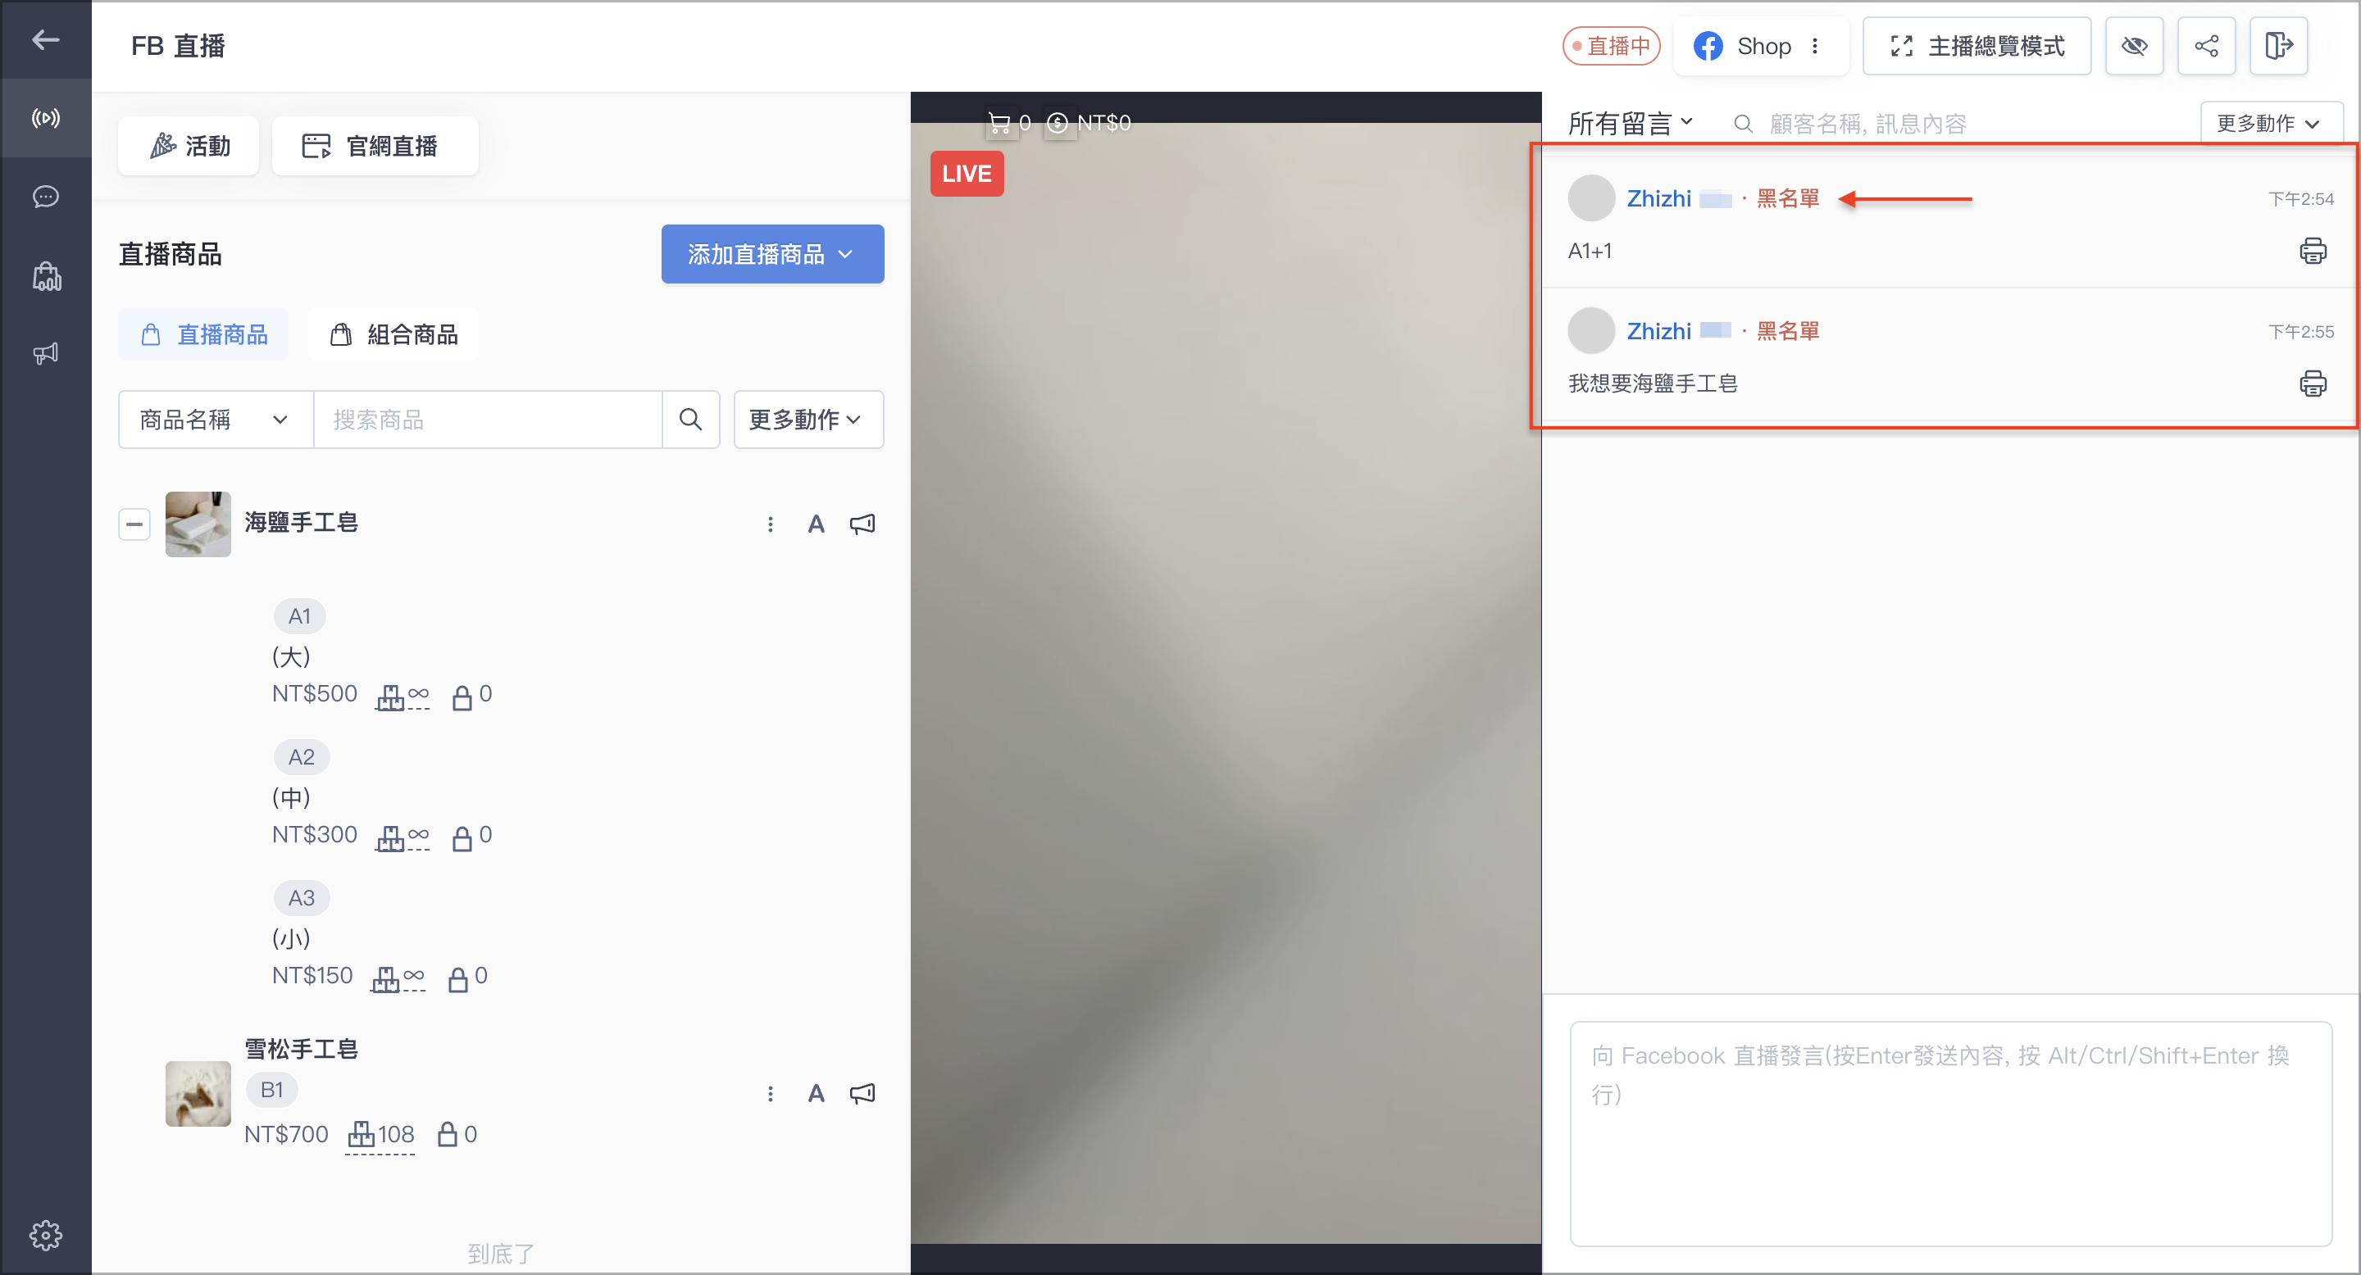Click the A2 lock quantity icon
This screenshot has height=1275, width=2361.
(x=462, y=837)
